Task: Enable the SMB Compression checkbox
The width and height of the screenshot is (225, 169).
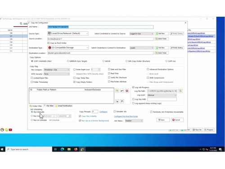Action: (x=148, y=78)
